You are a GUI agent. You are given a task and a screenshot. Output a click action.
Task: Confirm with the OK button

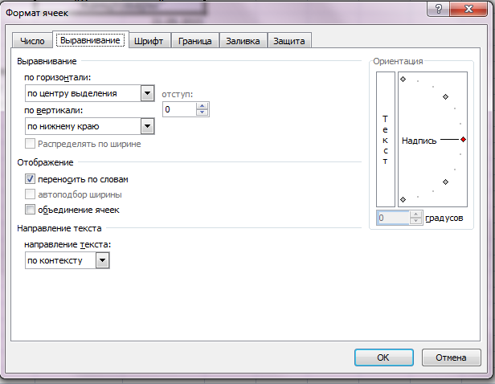tap(383, 357)
